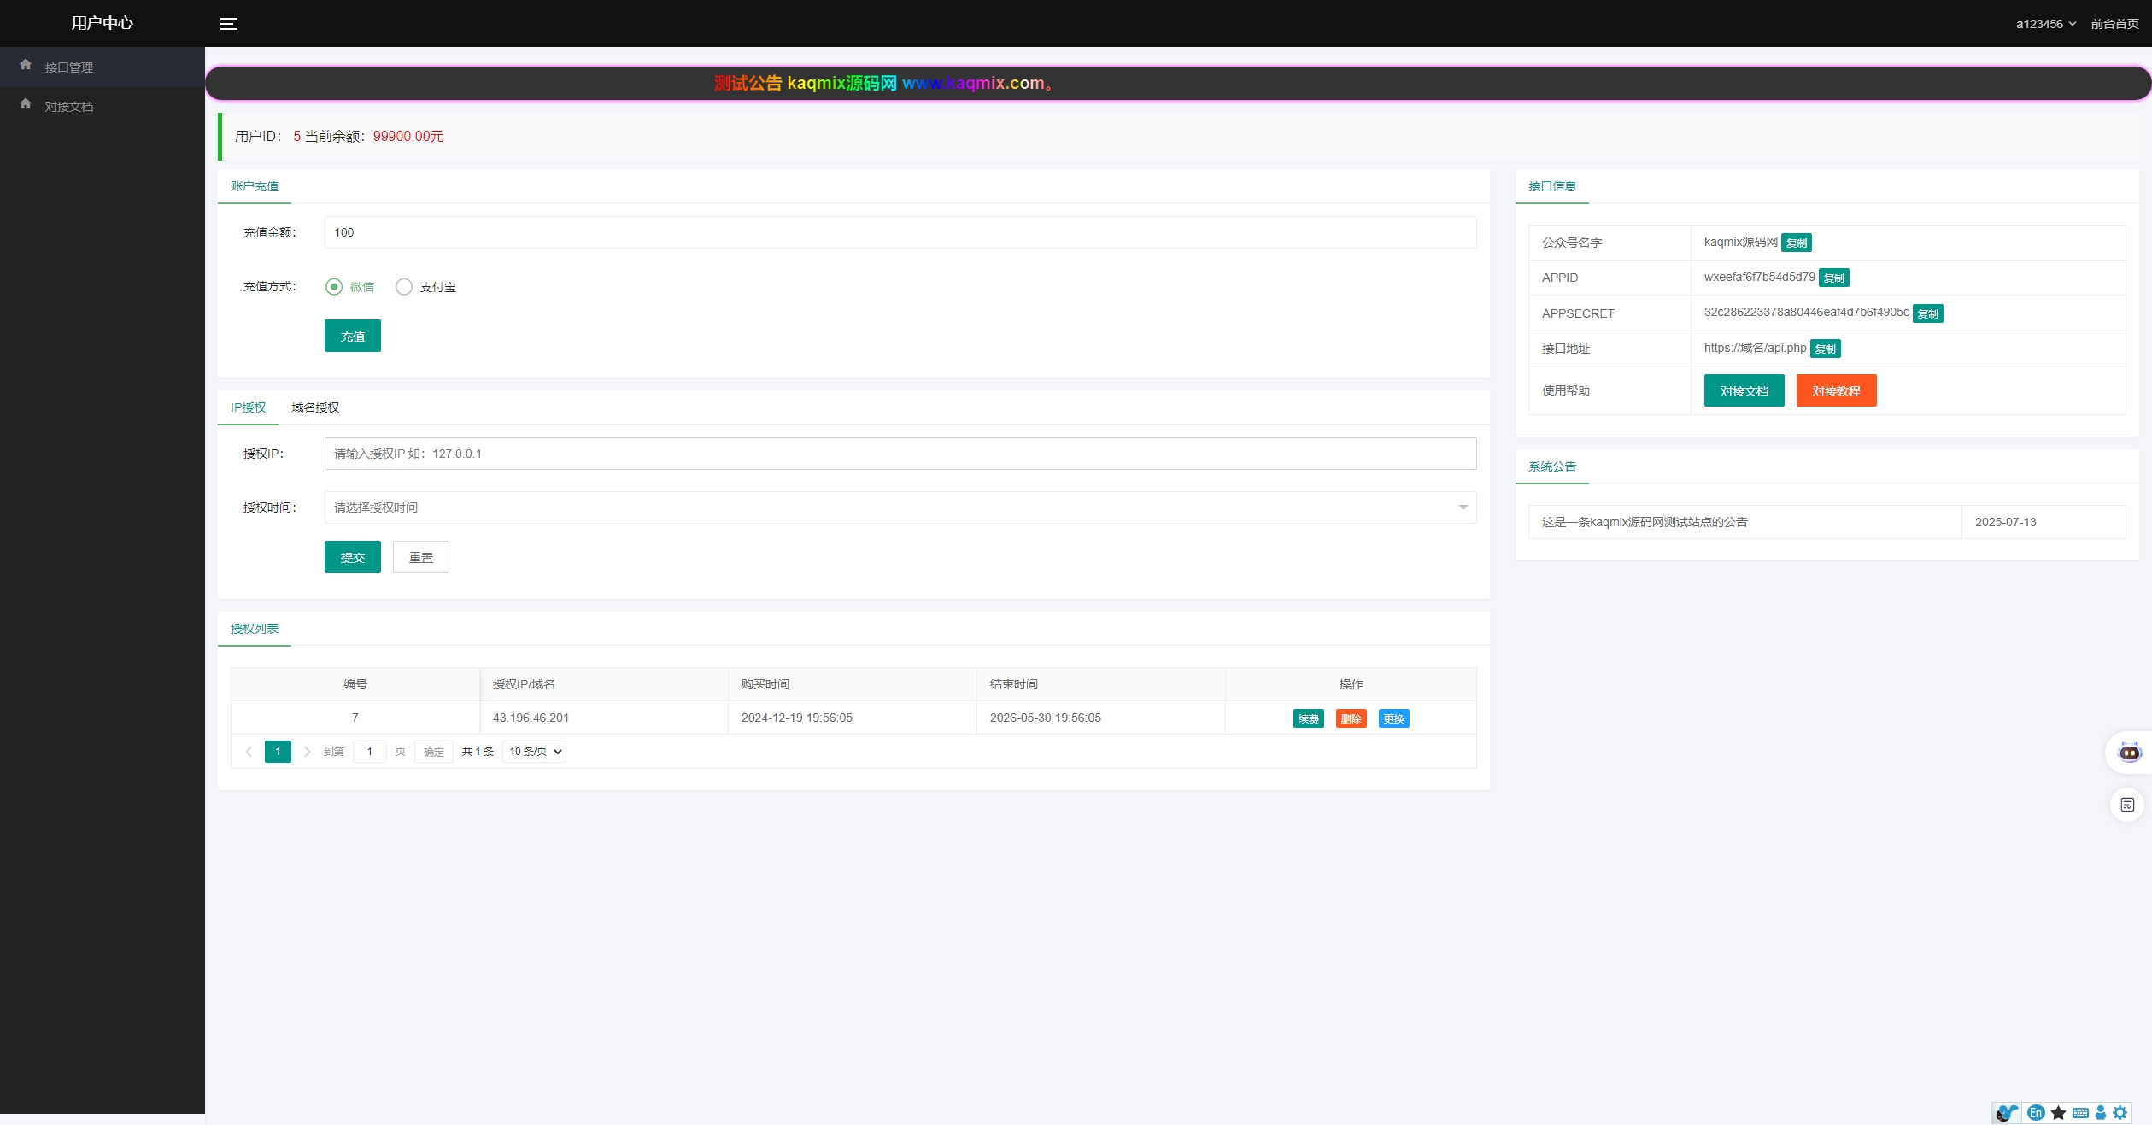The image size is (2152, 1125).
Task: Open the floating robot chat assistant
Action: point(2129,753)
